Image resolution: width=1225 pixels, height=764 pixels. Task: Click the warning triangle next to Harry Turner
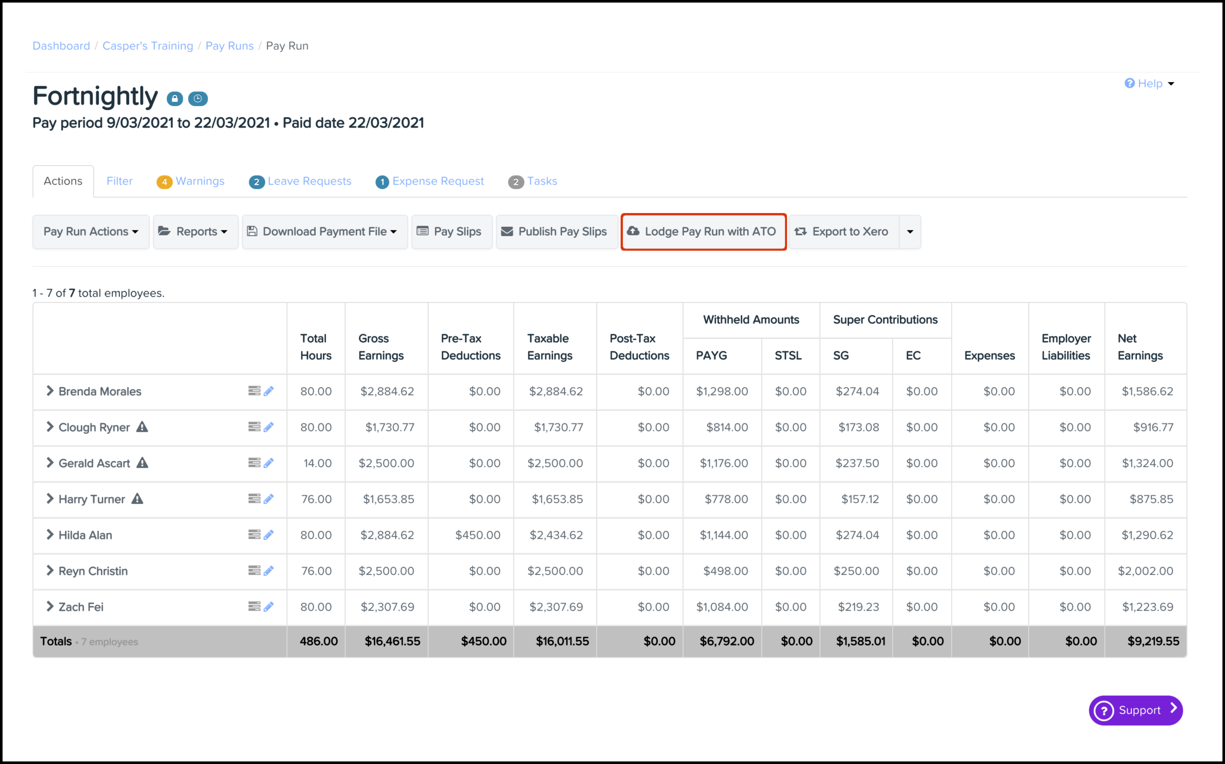coord(137,499)
